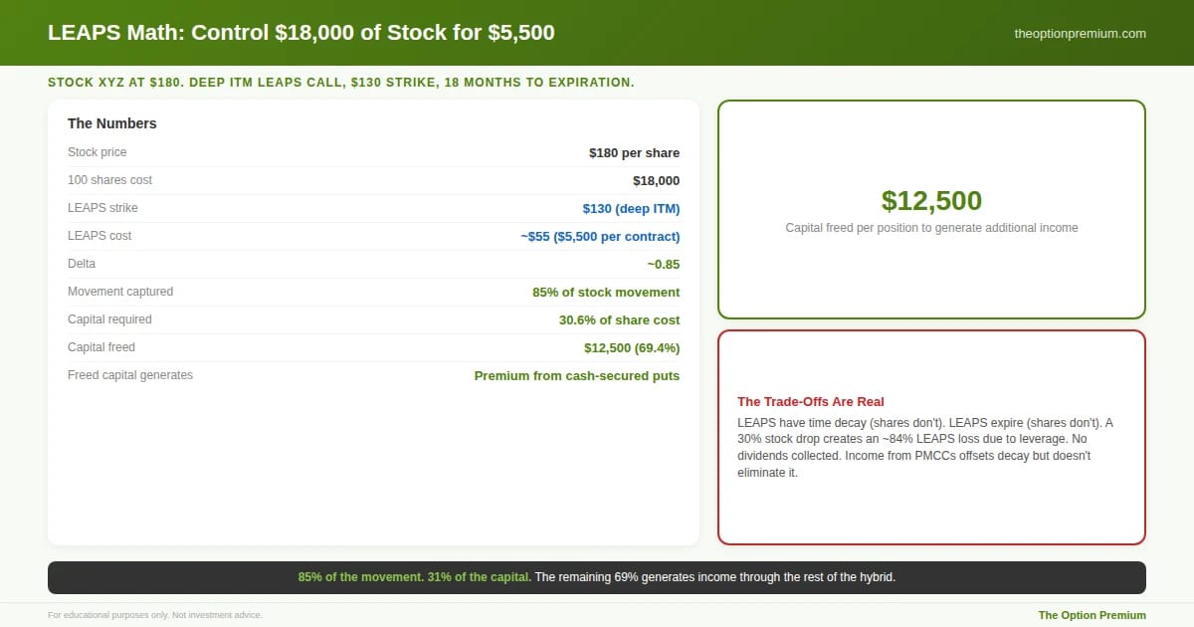Click the $130 (deep ITM) strike value
Screen dimensions: 1194x627
coord(631,208)
